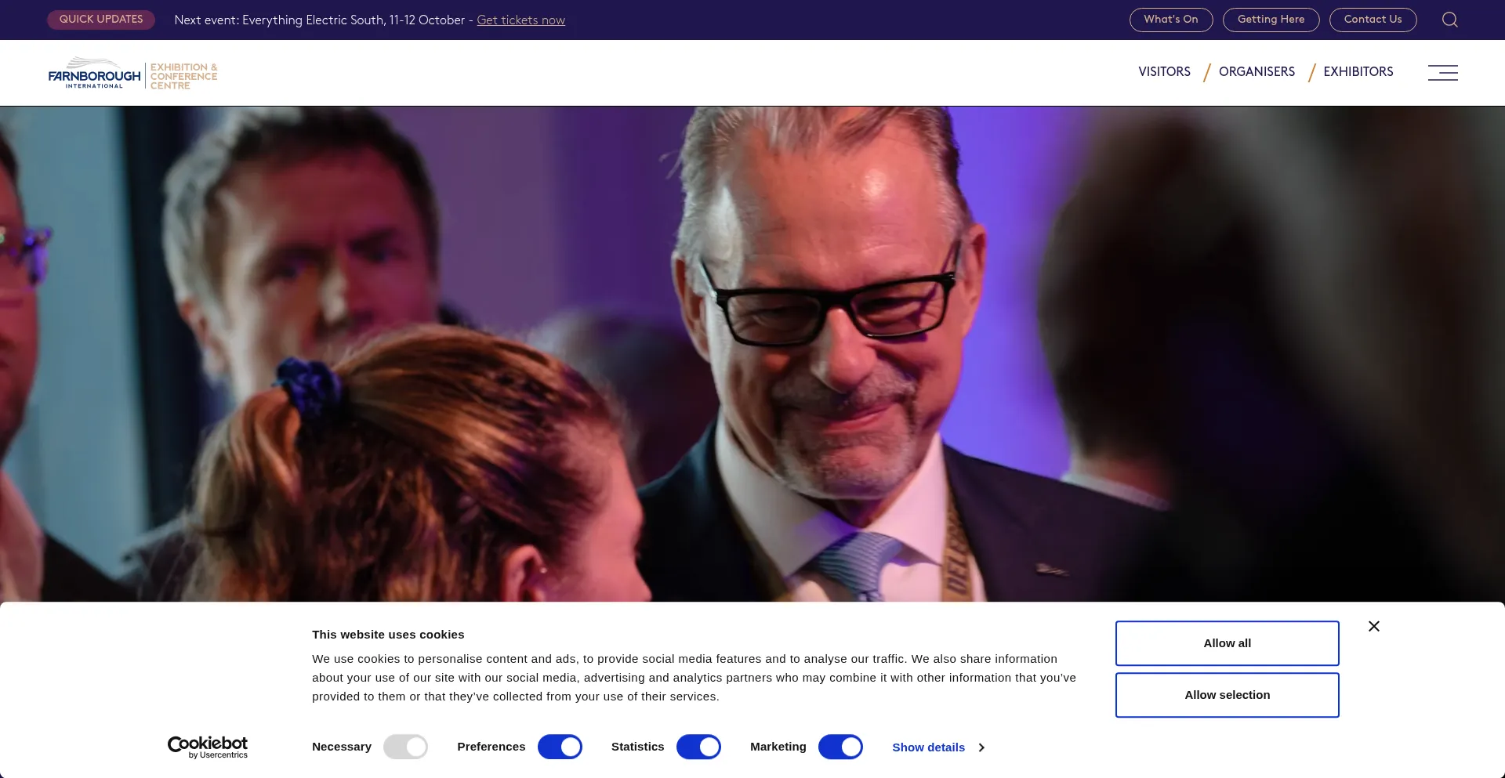Open the What's On pill button
Image resolution: width=1505 pixels, height=778 pixels.
(x=1170, y=20)
